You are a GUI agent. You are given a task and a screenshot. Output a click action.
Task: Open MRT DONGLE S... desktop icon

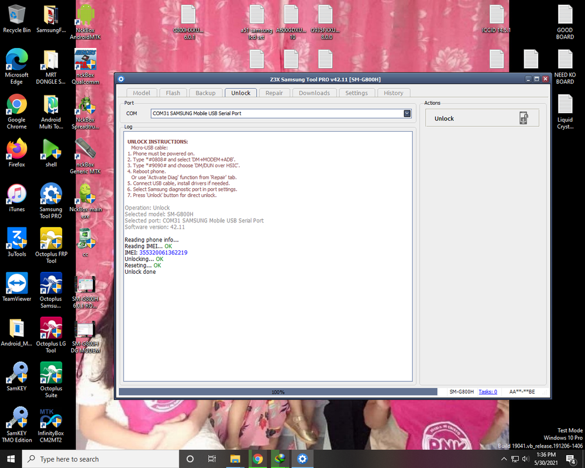point(51,67)
